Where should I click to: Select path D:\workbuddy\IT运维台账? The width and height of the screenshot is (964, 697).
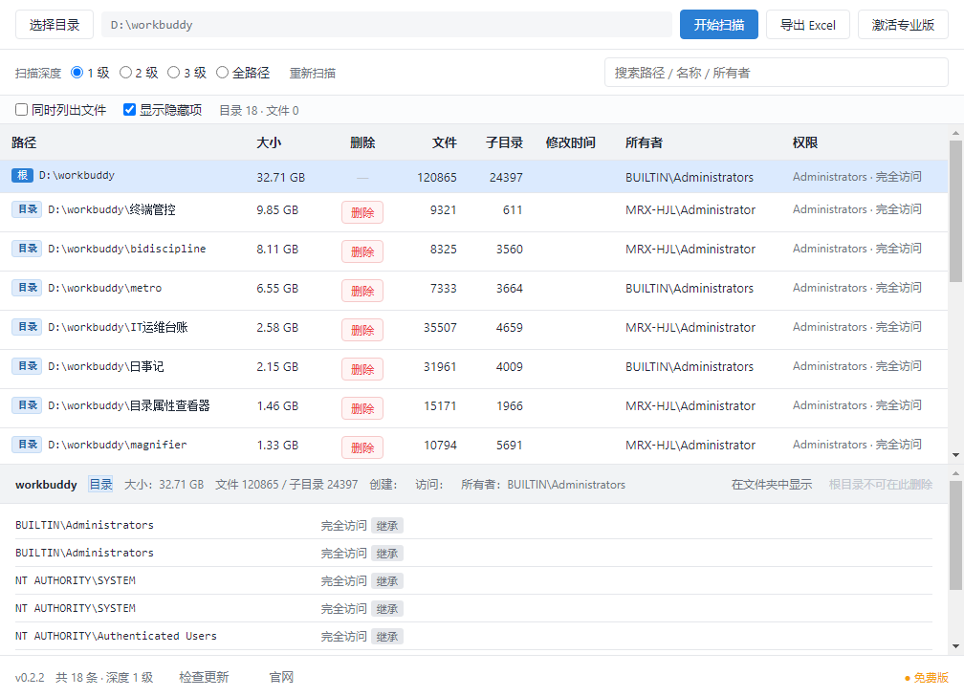coord(118,327)
